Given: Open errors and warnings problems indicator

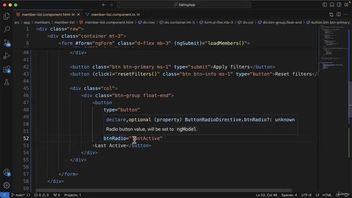Looking at the screenshot, I should tap(41, 195).
